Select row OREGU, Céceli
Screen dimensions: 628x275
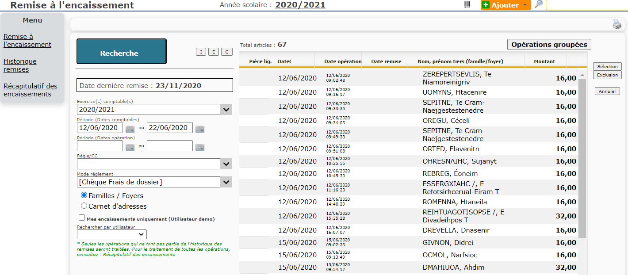[408, 120]
